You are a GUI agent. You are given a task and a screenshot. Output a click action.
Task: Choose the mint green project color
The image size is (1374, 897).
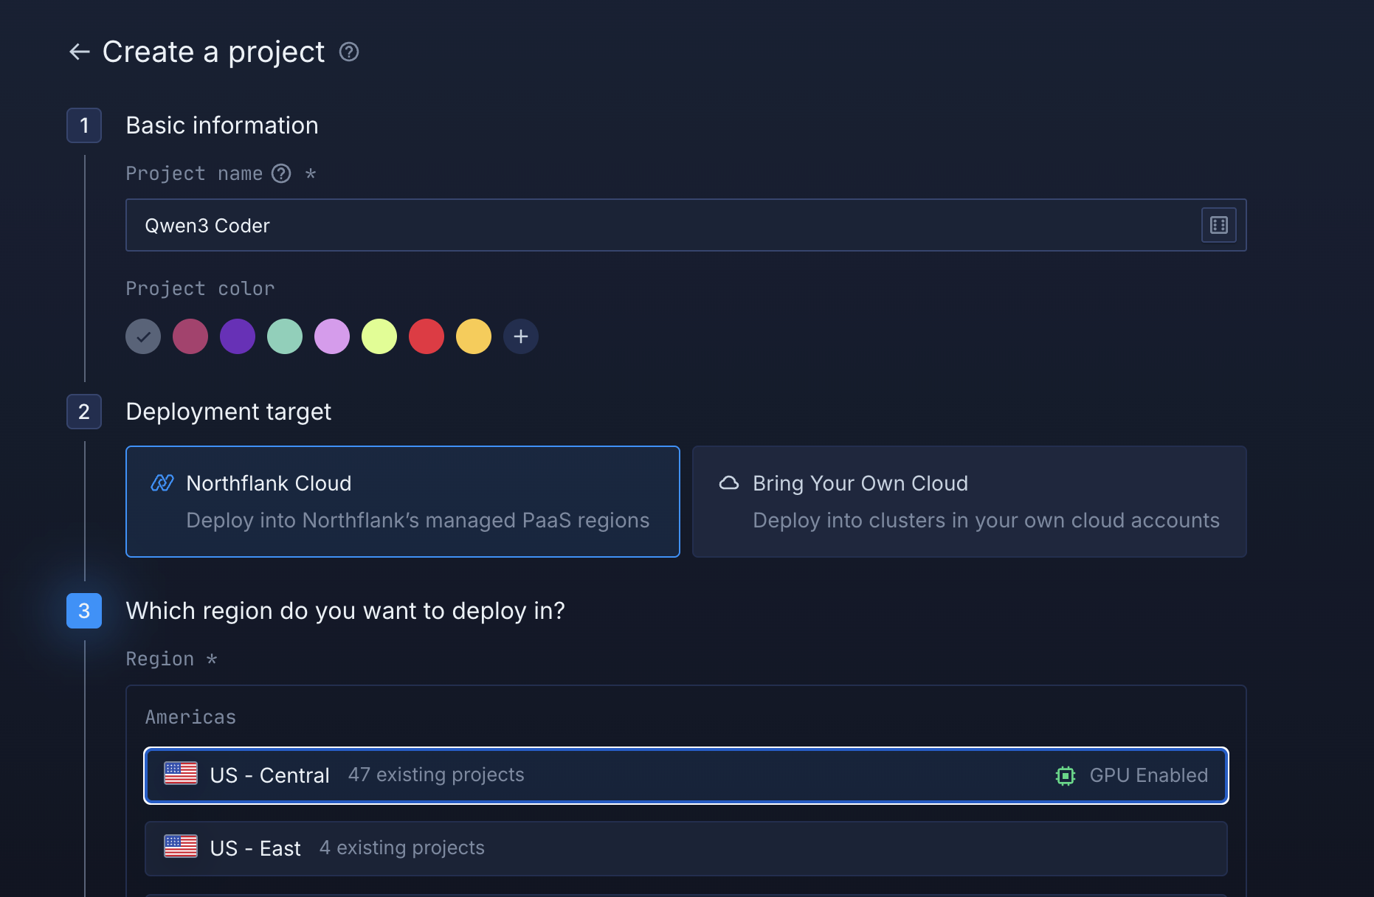click(285, 336)
